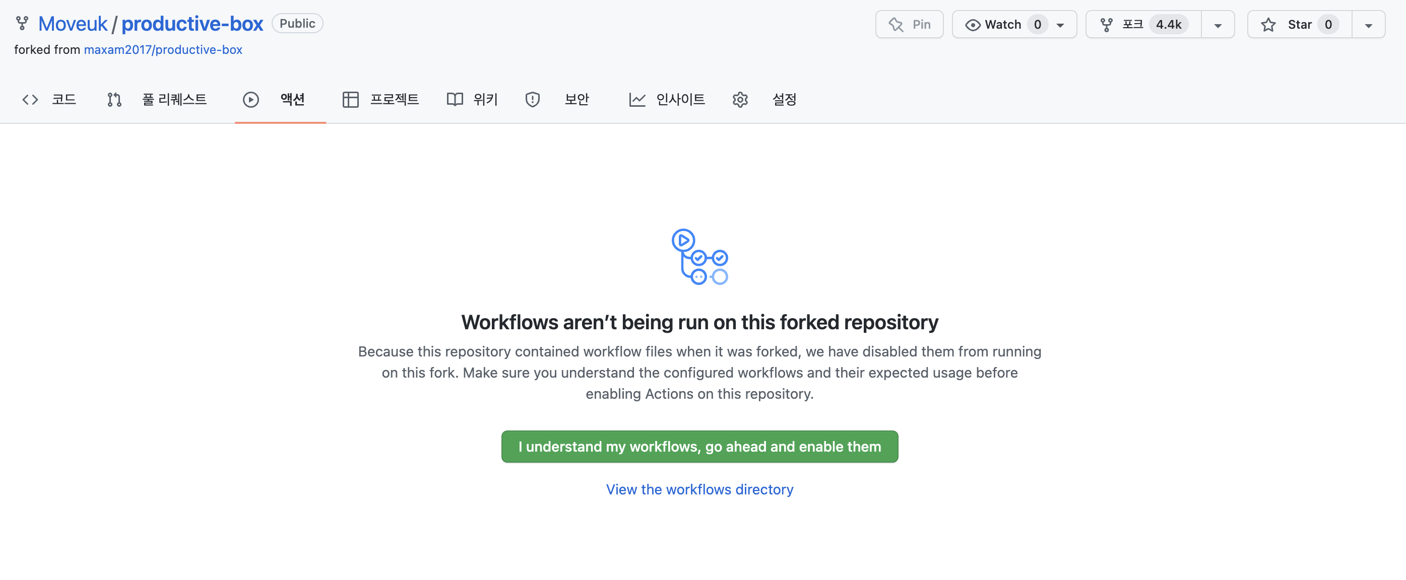Enable workflows with the green button
Viewport: 1406px width, 580px height.
tap(699, 447)
